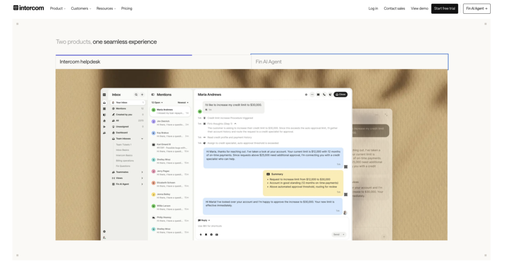Click the Fin icon beside the yellow Summary note
The height and width of the screenshot is (264, 505).
(x=346, y=195)
